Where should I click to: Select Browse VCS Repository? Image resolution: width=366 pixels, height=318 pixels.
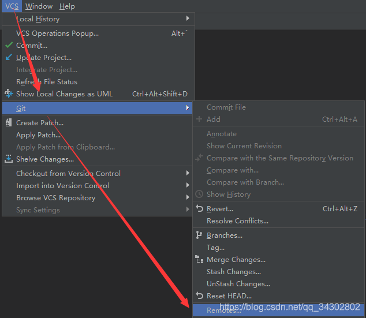(x=97, y=197)
